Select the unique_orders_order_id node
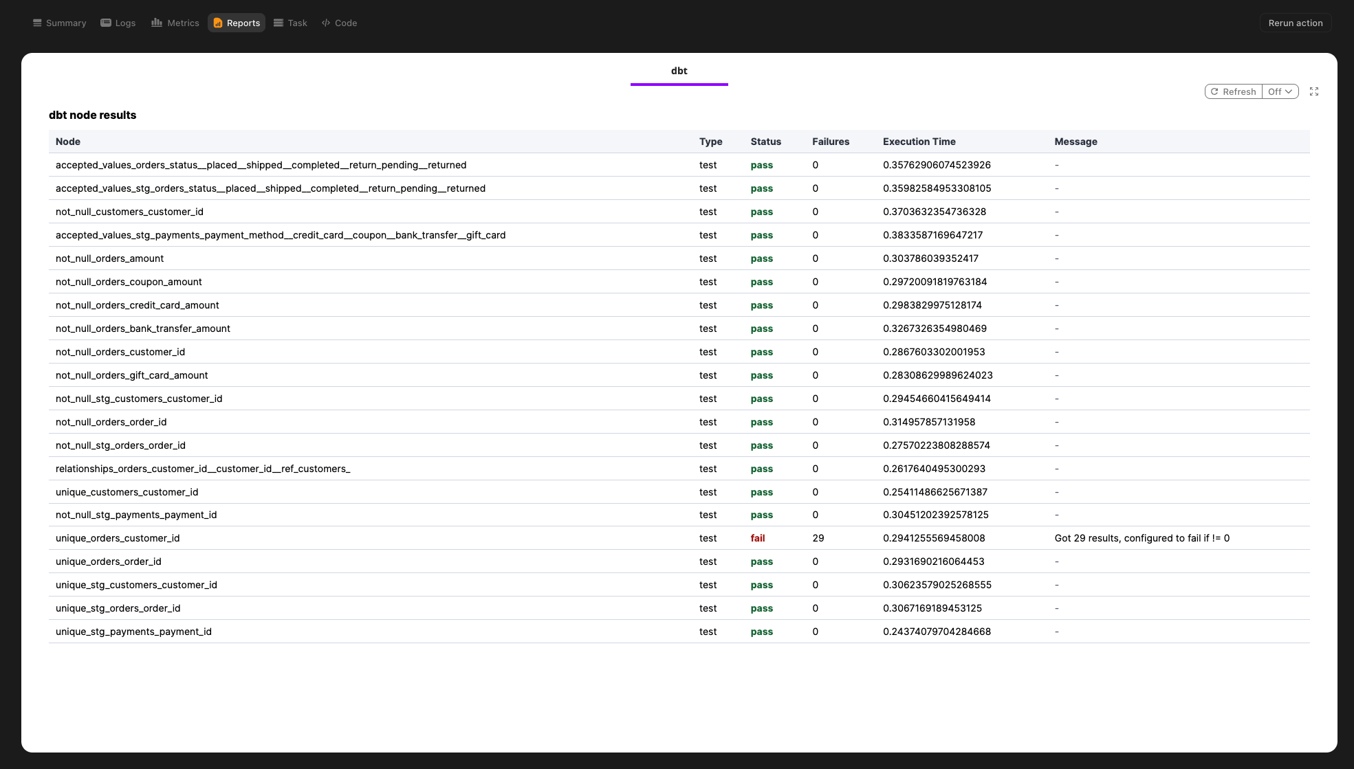The width and height of the screenshot is (1354, 769). pyautogui.click(x=109, y=561)
